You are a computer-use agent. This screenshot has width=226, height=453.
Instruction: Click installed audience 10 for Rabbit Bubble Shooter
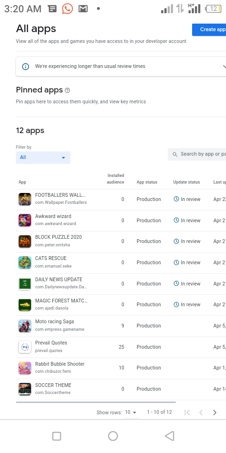click(121, 368)
